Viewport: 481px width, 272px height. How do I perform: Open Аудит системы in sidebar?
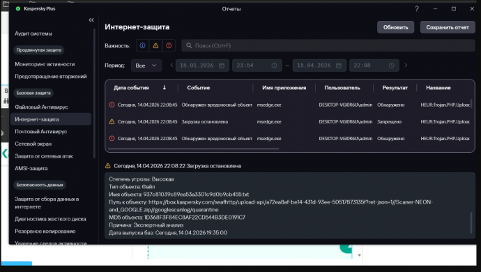pos(33,33)
